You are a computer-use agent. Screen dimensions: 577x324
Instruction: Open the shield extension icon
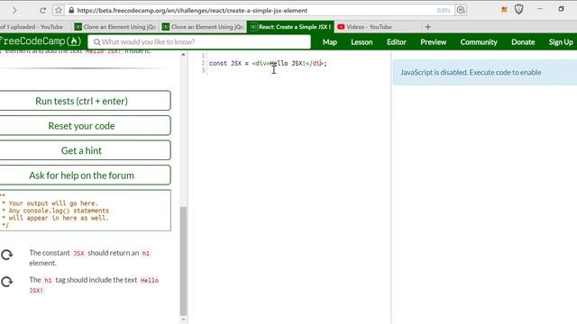519,9
